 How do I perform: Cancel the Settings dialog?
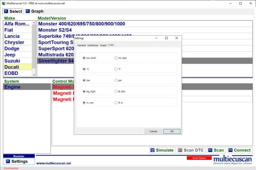(x=153, y=131)
